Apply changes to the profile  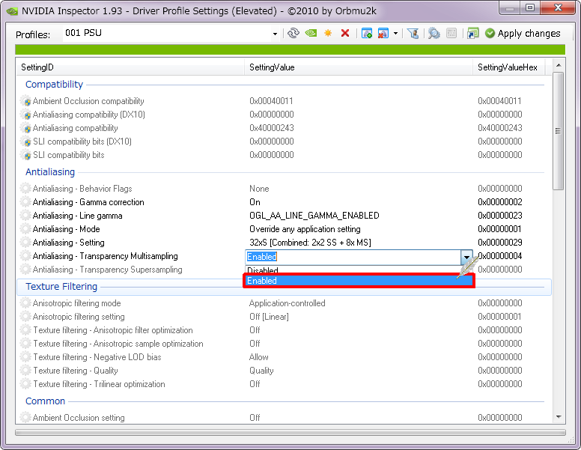tap(523, 34)
